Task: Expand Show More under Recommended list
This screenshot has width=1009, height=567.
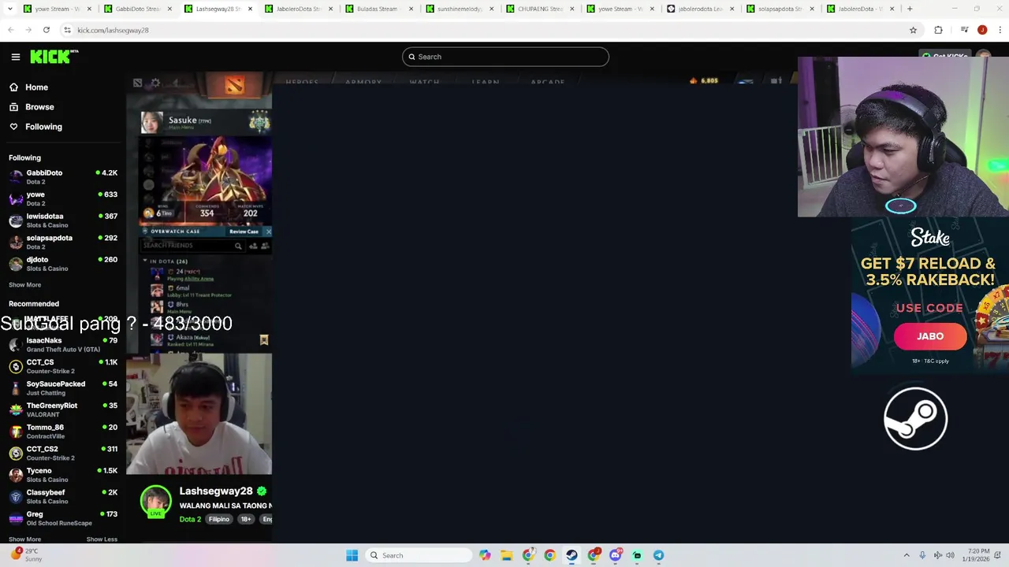Action: 24,539
